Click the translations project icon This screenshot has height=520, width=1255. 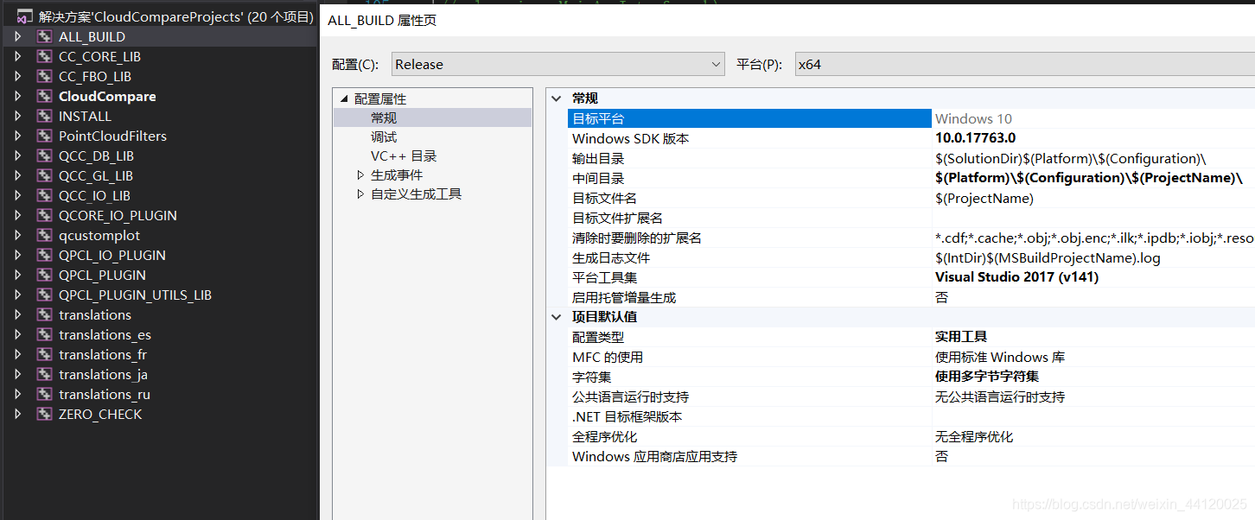44,314
